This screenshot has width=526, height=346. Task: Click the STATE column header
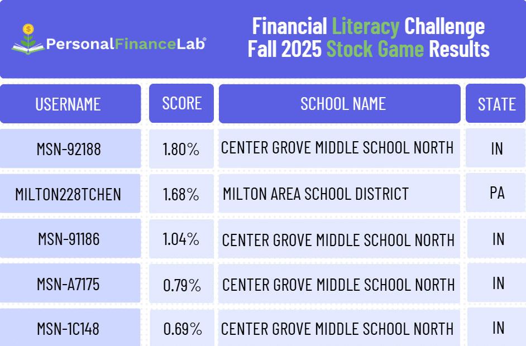point(496,104)
